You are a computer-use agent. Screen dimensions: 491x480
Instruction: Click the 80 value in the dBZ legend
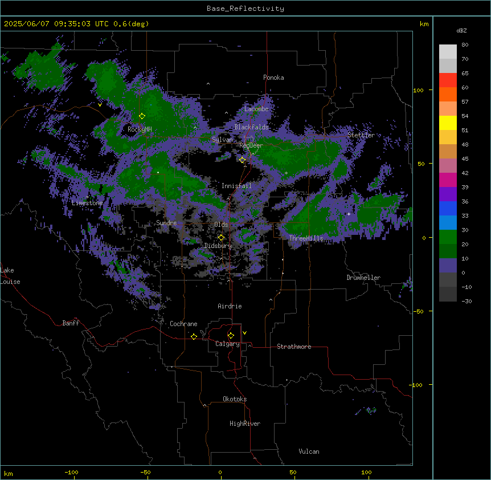coord(465,45)
